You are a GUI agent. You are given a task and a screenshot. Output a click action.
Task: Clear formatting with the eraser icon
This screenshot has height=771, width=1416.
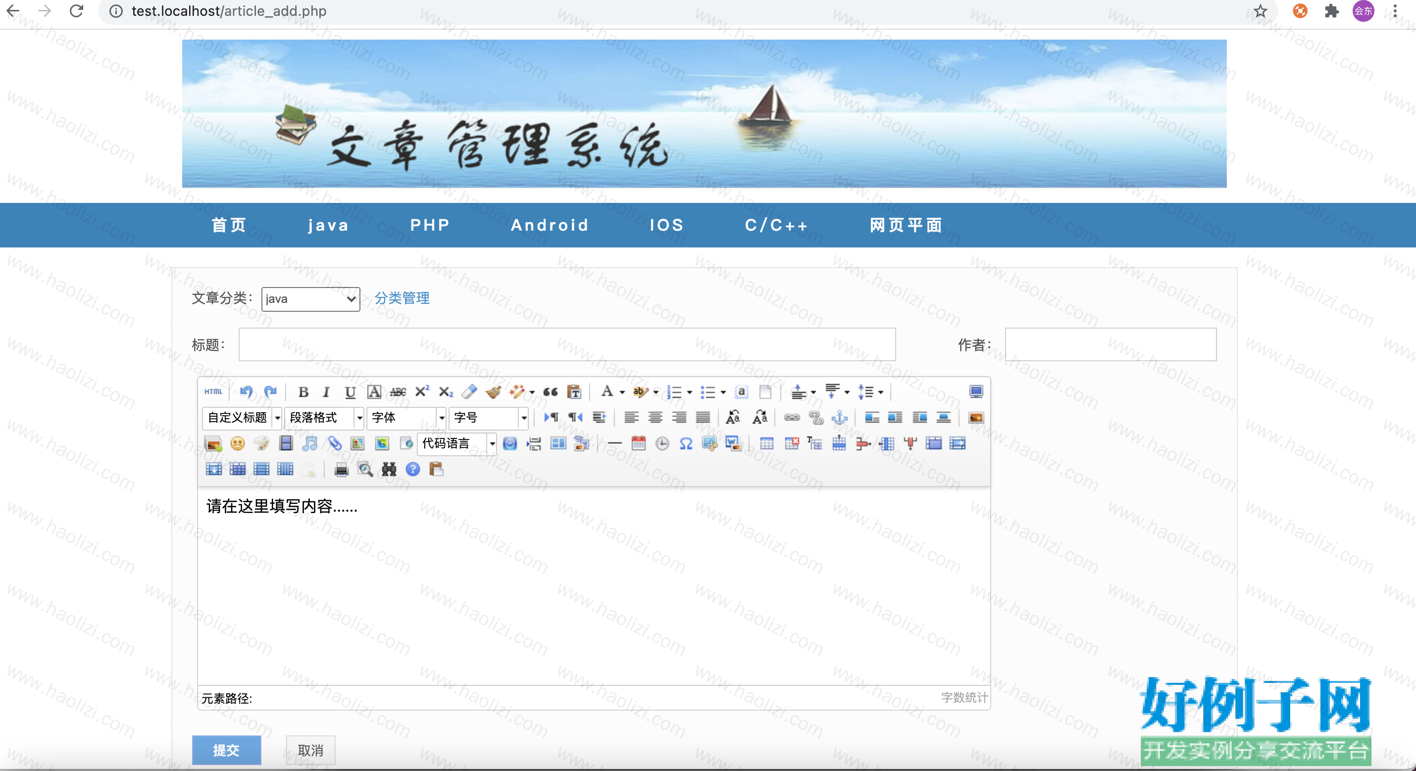tap(469, 392)
